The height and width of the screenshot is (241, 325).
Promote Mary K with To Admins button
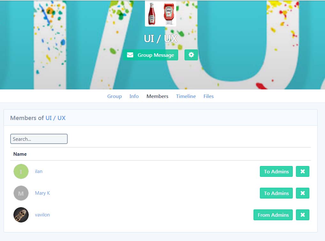click(276, 193)
